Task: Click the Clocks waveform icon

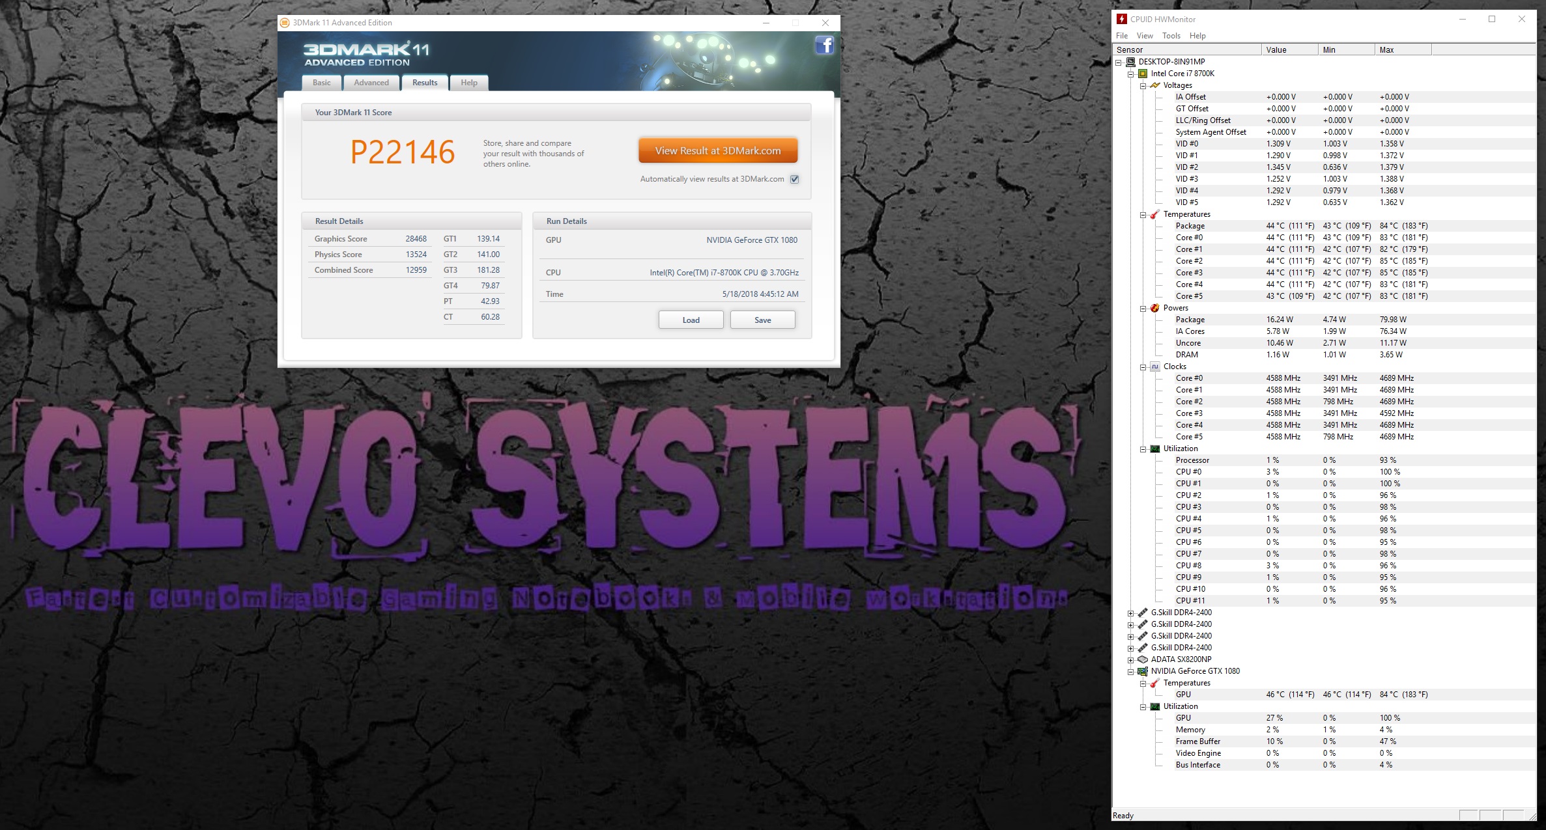Action: pyautogui.click(x=1155, y=367)
